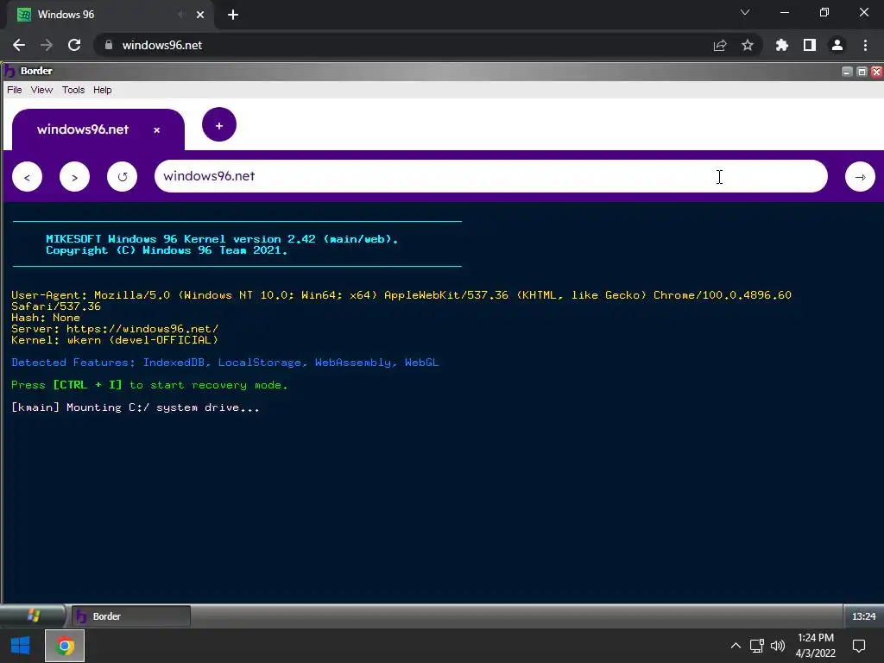The image size is (884, 663).
Task: Open network status tray icon
Action: [x=756, y=646]
